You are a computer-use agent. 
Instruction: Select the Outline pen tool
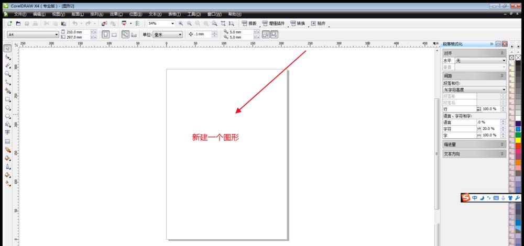[x=8, y=166]
